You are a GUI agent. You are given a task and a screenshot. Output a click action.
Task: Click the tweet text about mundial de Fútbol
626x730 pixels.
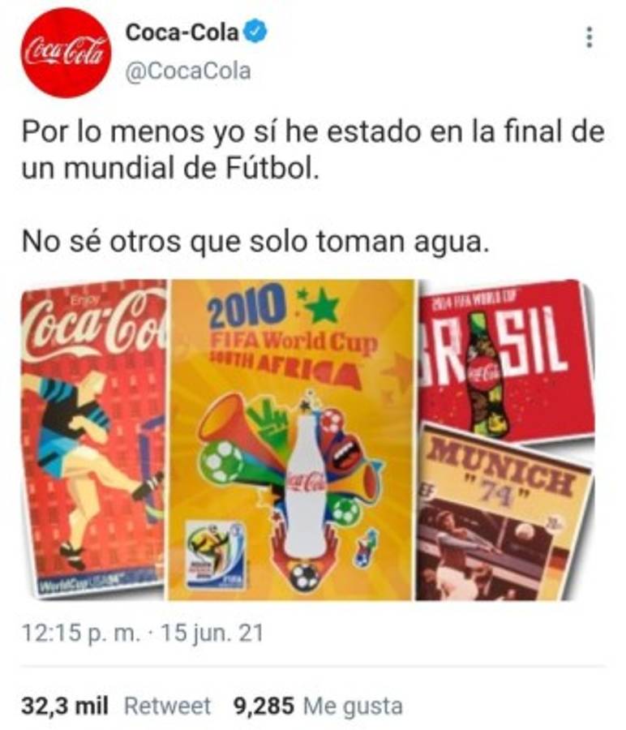(x=313, y=150)
